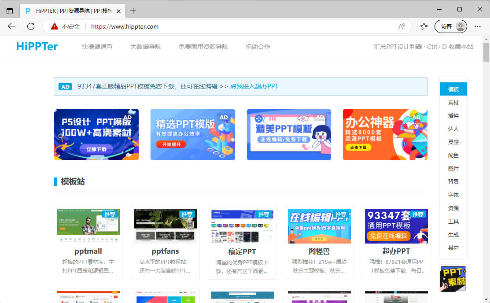Open the tab actions menu icon
Screen dimensions: 490x303
click(x=10, y=11)
